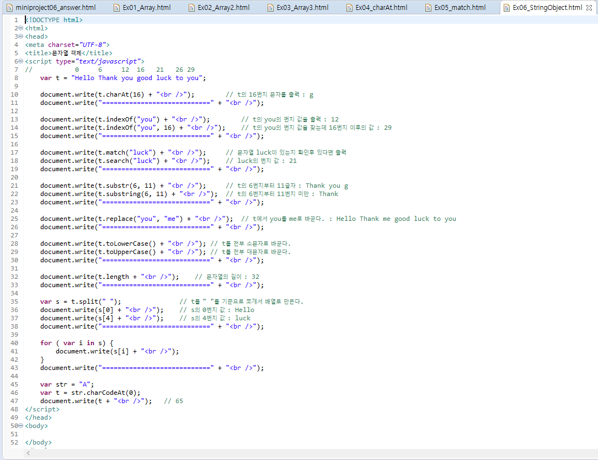Click the var s = t.split(" ") line
Viewport: 598px width, 460px height.
tap(81, 302)
